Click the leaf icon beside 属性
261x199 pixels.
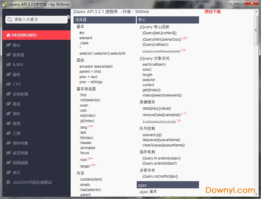point(8,74)
